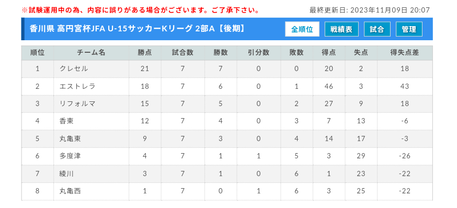Select the 丸亀西 team row

227,191
